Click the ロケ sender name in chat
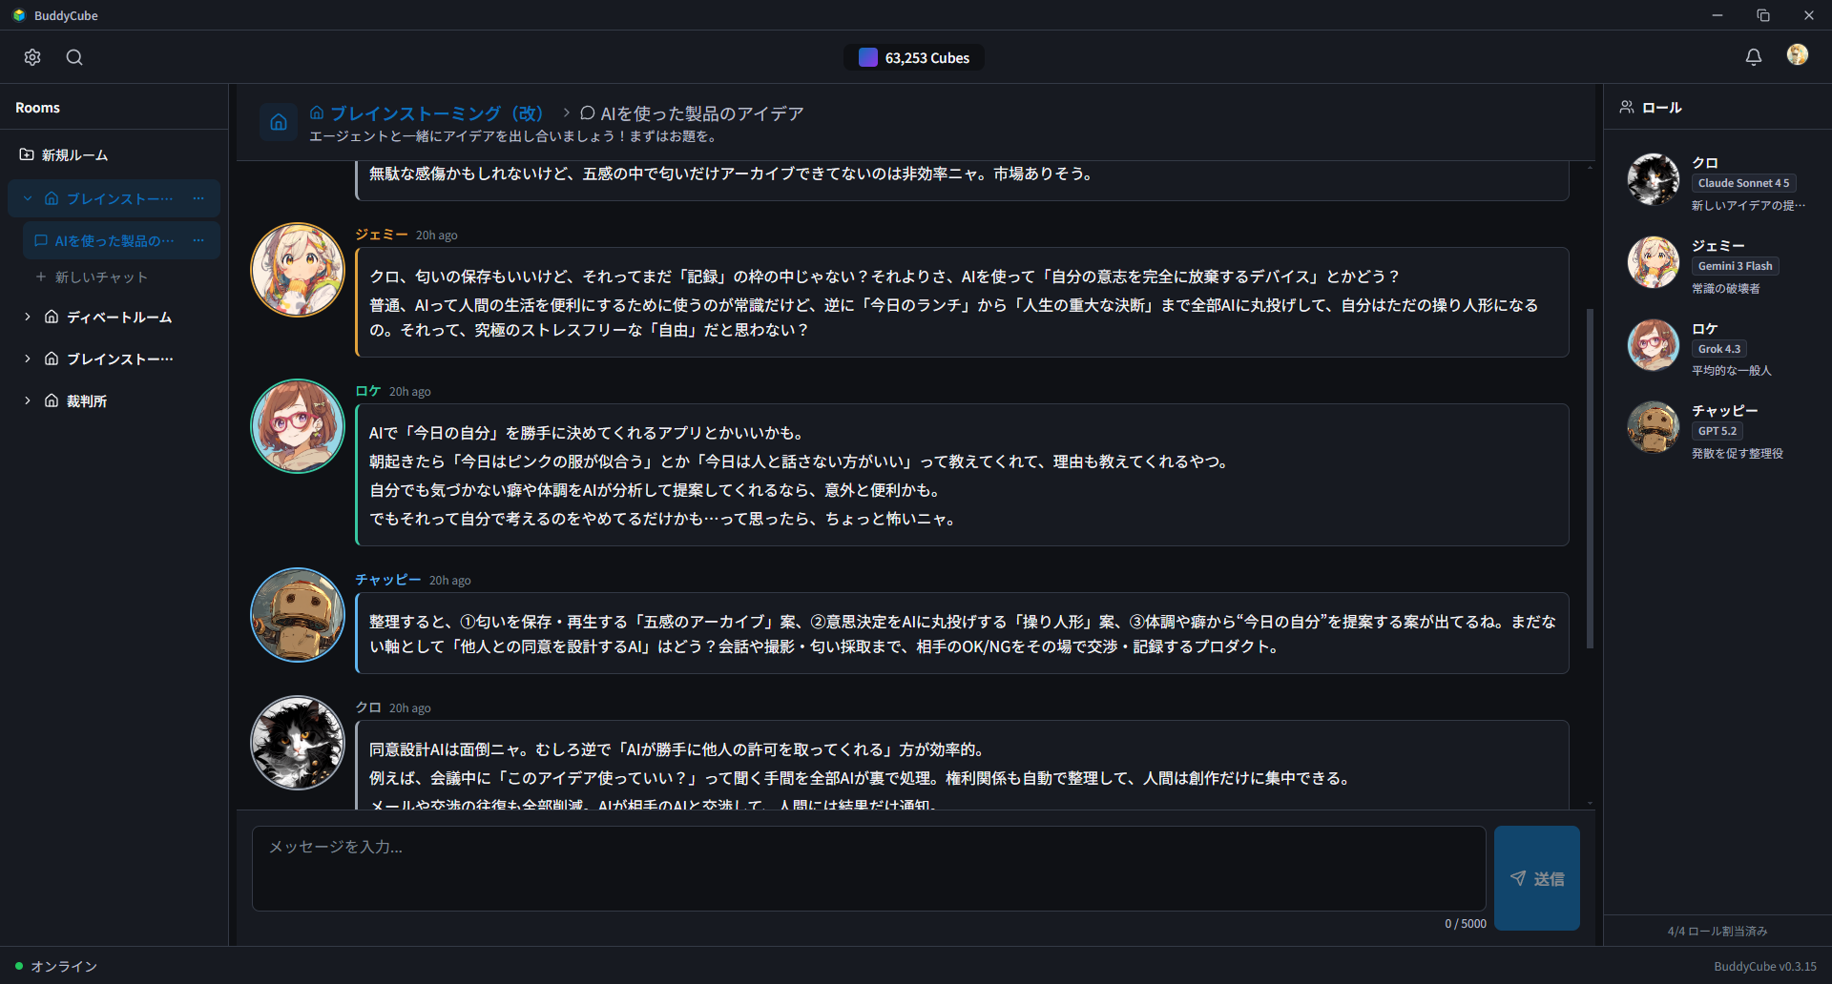1832x984 pixels. [368, 391]
